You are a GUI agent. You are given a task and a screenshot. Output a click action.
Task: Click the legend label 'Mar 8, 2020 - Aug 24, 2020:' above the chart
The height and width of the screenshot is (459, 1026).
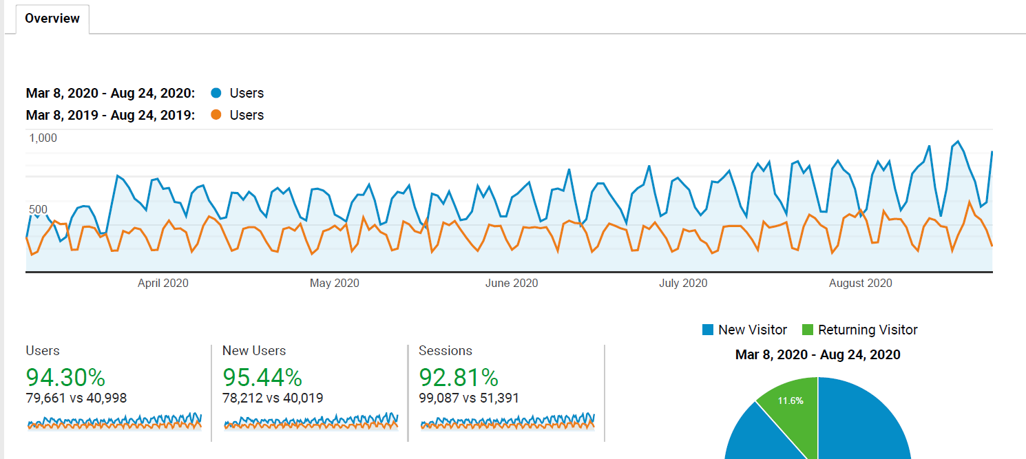coord(110,93)
